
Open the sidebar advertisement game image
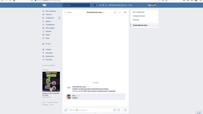(51, 82)
